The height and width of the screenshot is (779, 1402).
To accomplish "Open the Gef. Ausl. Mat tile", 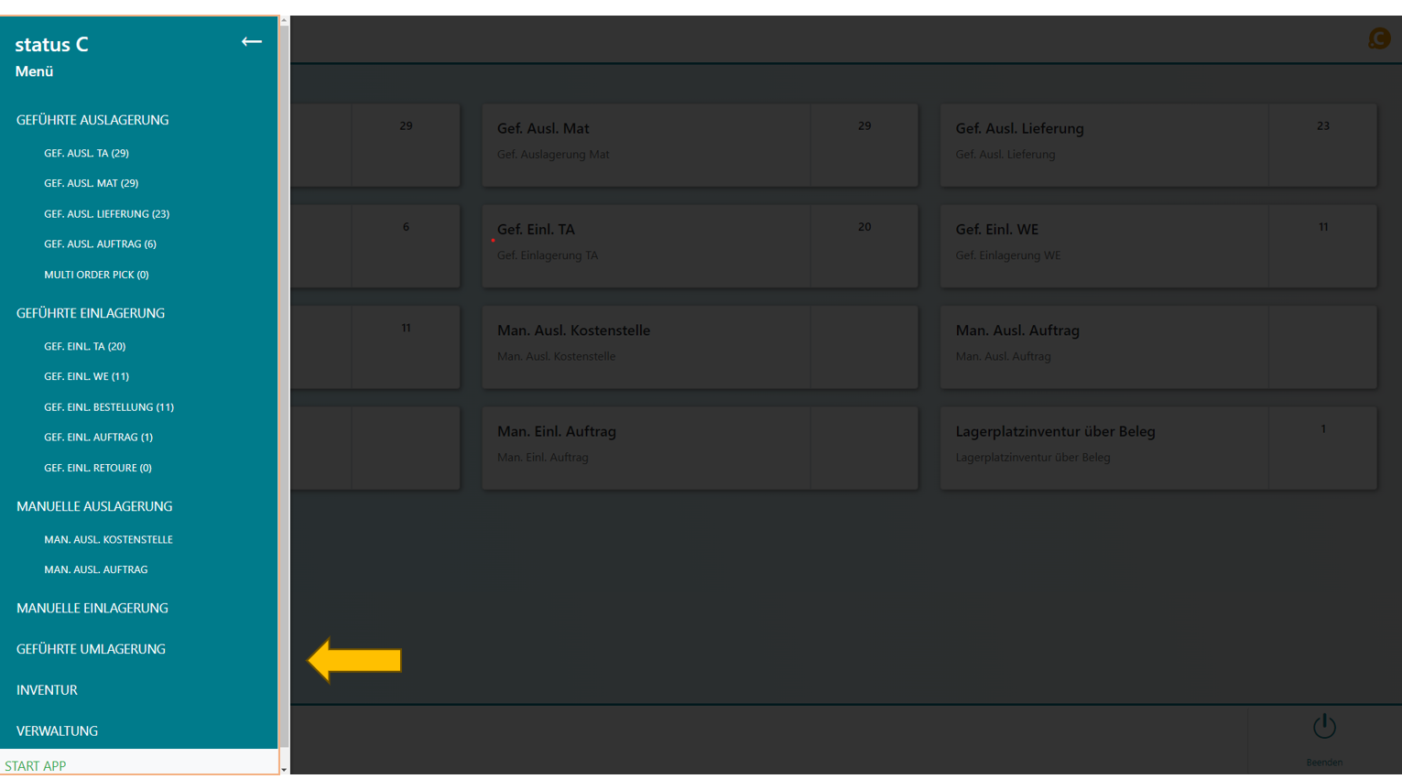I will pos(646,146).
